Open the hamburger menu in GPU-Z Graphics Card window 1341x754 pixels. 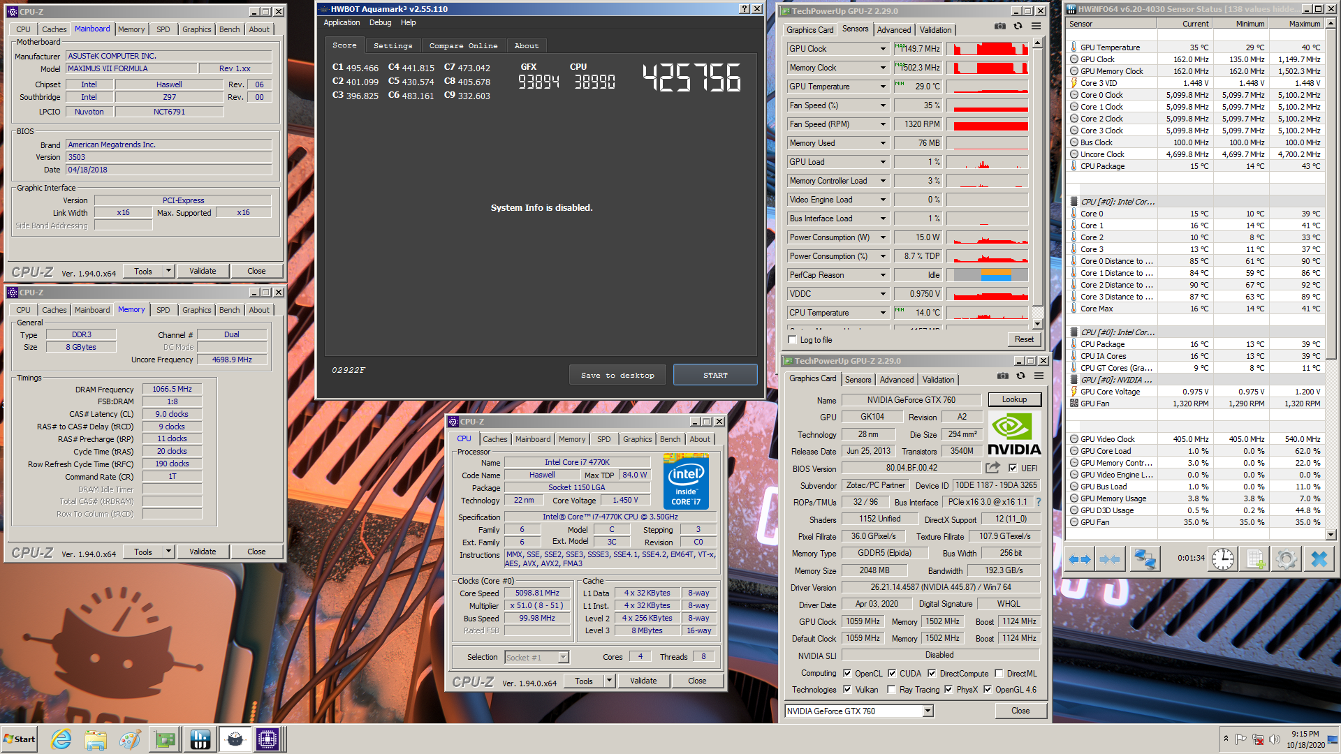coord(1039,376)
